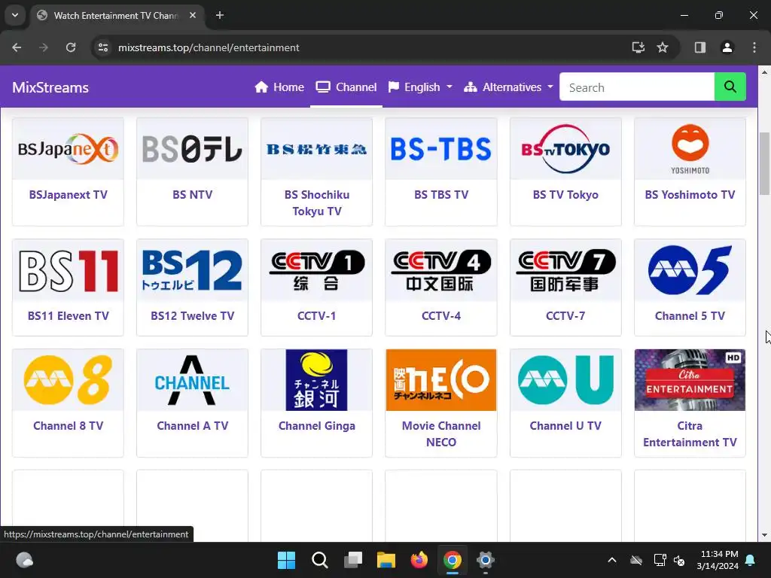Open the Chrome profile avatar

[x=727, y=47]
